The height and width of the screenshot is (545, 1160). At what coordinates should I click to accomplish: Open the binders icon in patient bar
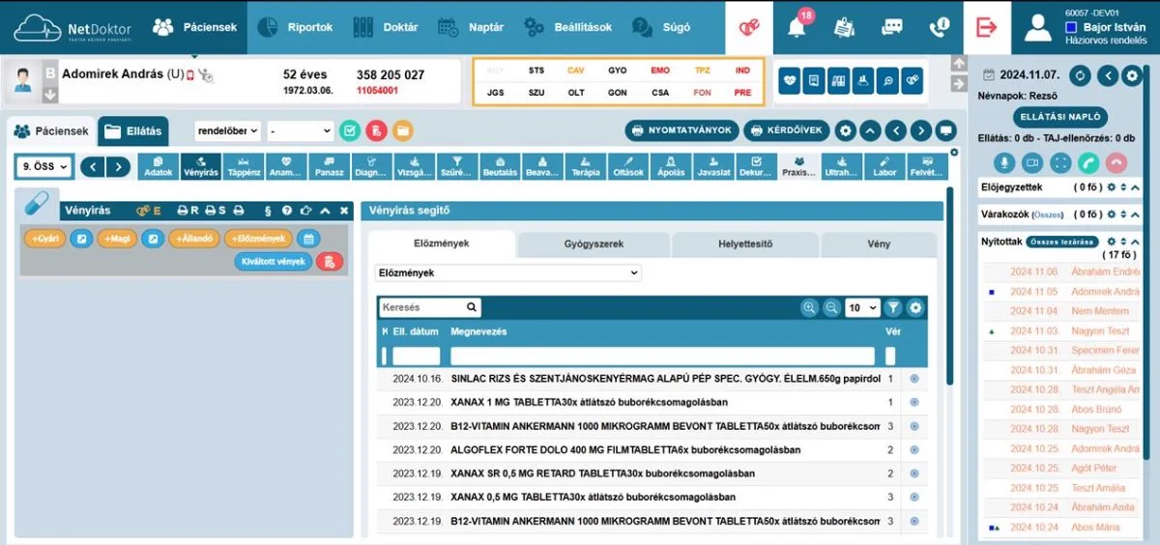838,81
